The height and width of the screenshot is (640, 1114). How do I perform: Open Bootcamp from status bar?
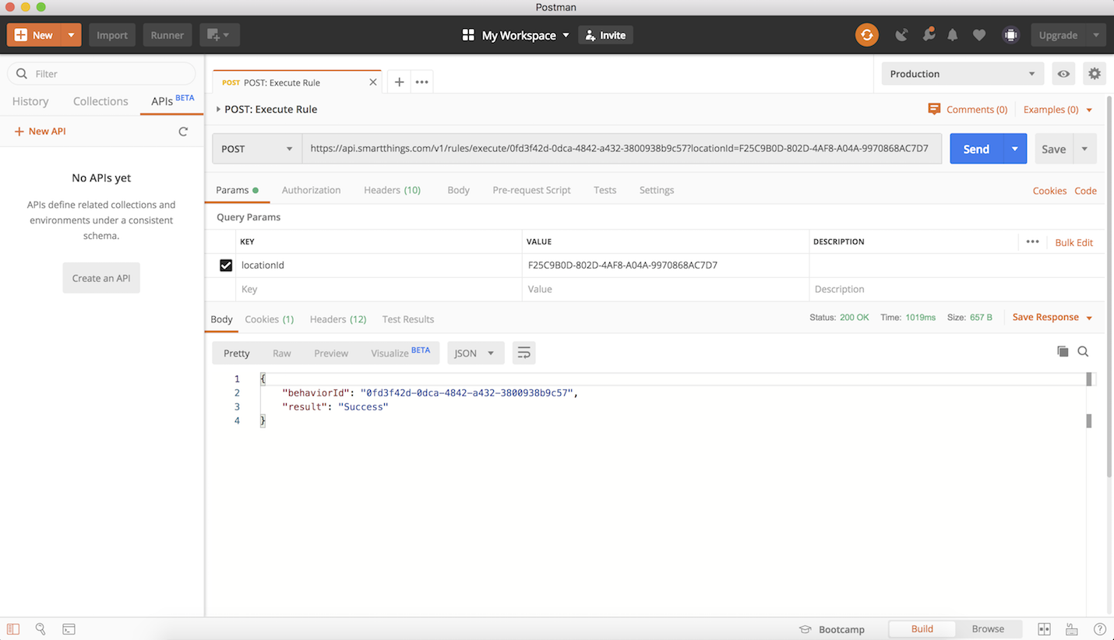pos(832,629)
